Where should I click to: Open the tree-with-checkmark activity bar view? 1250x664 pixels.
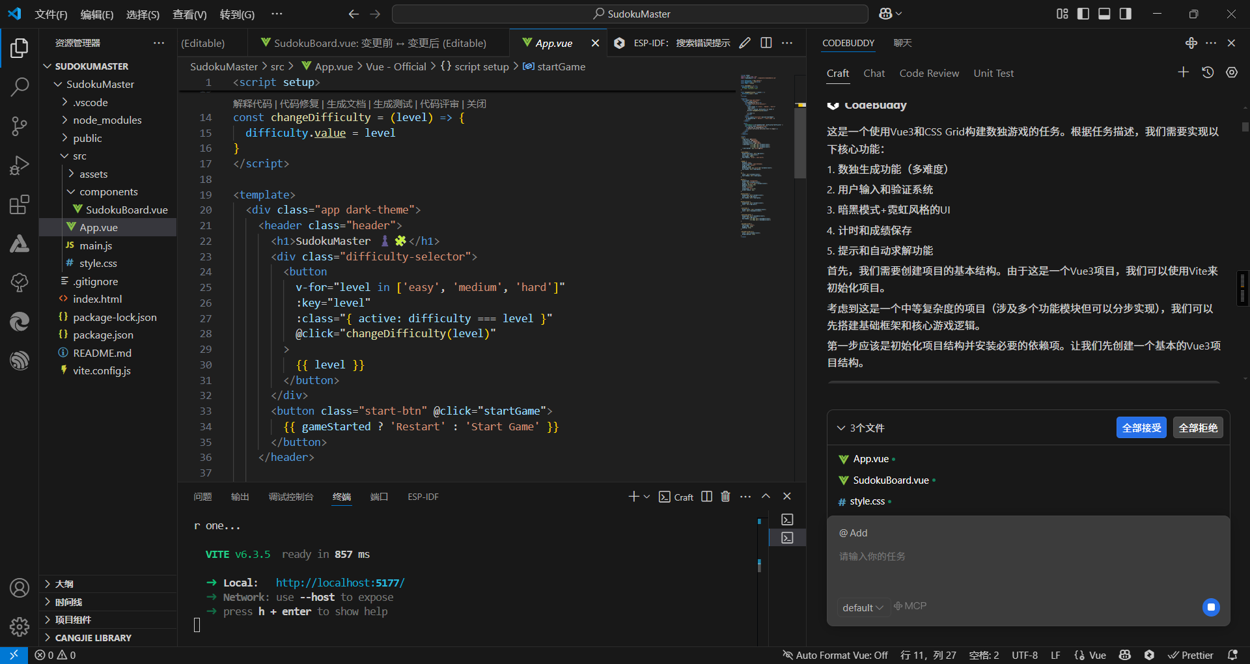tap(20, 283)
